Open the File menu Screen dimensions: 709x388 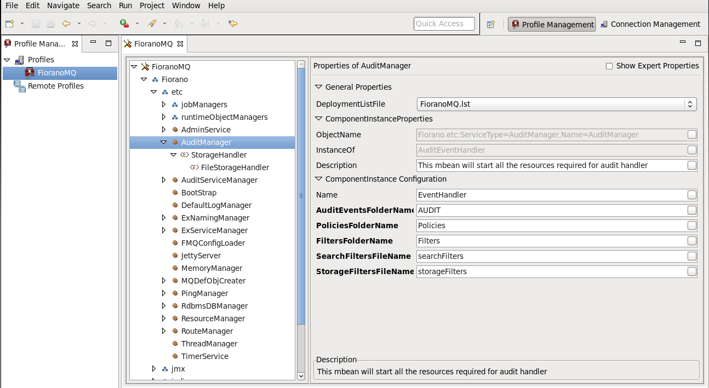12,5
